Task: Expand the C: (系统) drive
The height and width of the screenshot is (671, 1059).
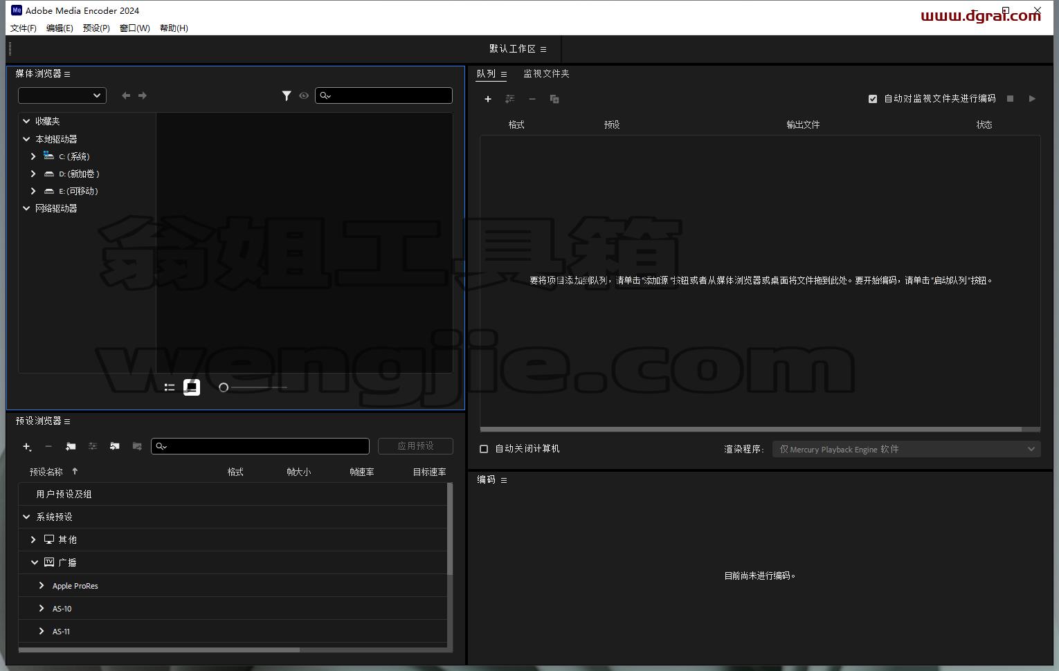Action: [33, 156]
